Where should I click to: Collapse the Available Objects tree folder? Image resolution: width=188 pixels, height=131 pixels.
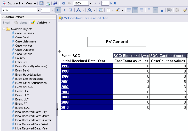pos(4,29)
